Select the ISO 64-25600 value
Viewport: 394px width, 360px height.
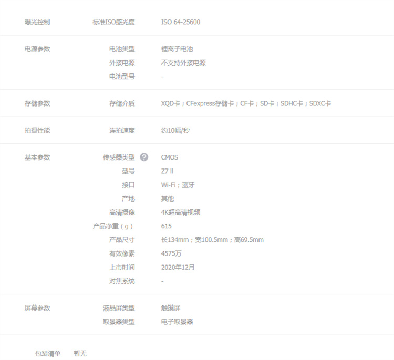tap(180, 22)
